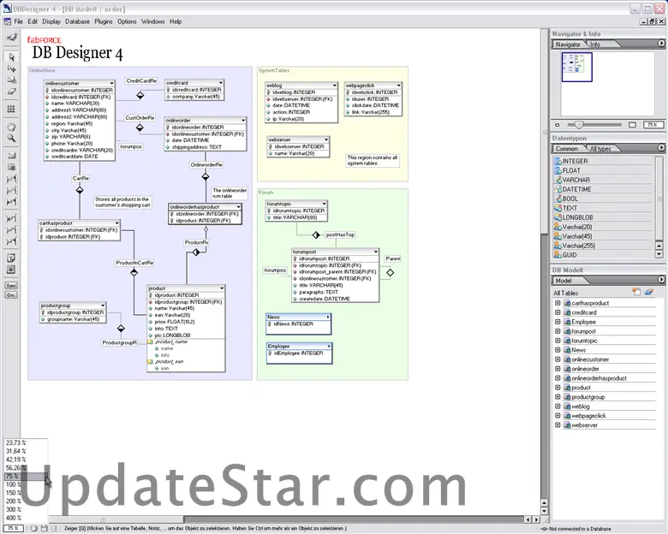
Task: Click the status bar database cylinder icon
Action: (55, 529)
